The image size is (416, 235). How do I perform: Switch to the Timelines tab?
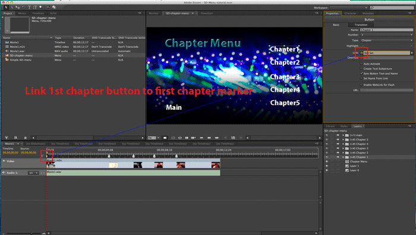[38, 13]
